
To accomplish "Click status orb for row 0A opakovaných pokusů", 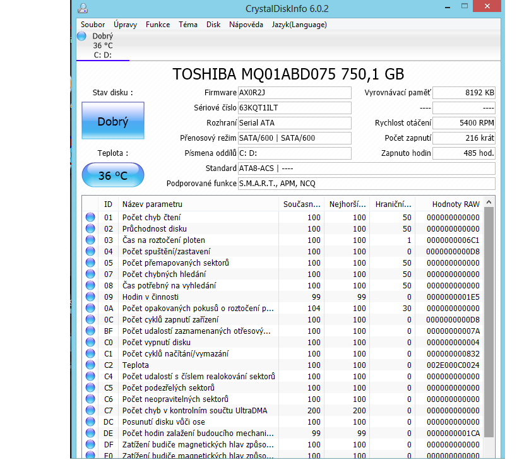I will coord(90,308).
